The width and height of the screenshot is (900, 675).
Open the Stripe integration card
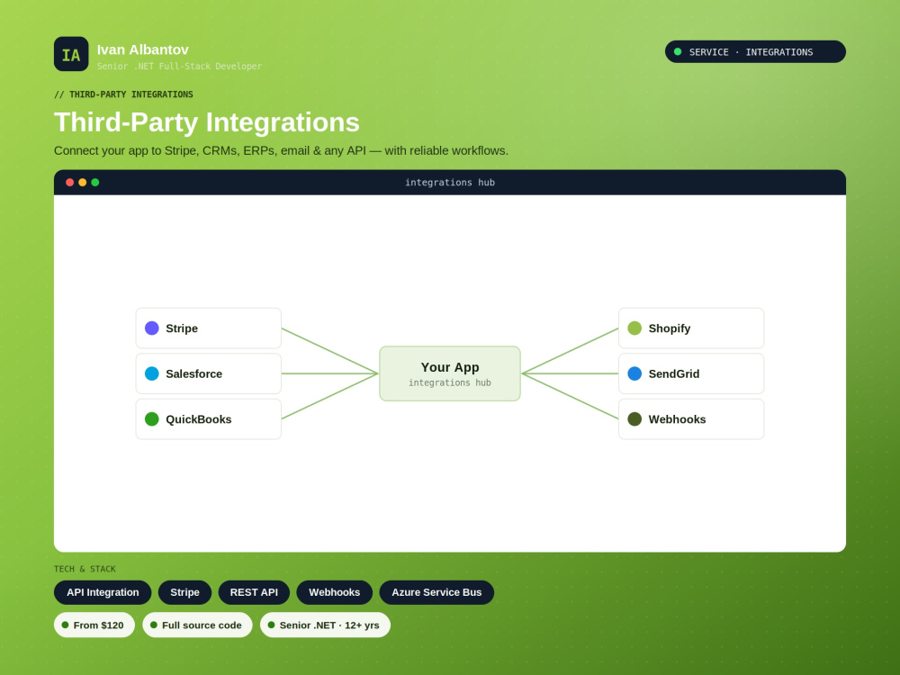[209, 328]
